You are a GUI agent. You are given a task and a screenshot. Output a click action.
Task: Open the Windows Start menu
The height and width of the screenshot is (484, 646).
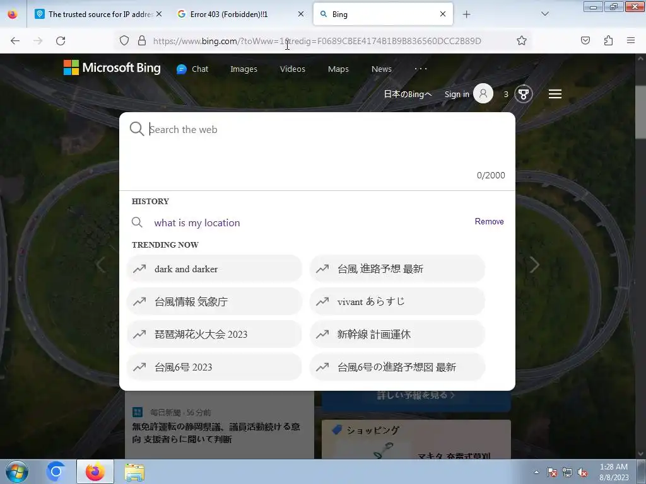(16, 471)
